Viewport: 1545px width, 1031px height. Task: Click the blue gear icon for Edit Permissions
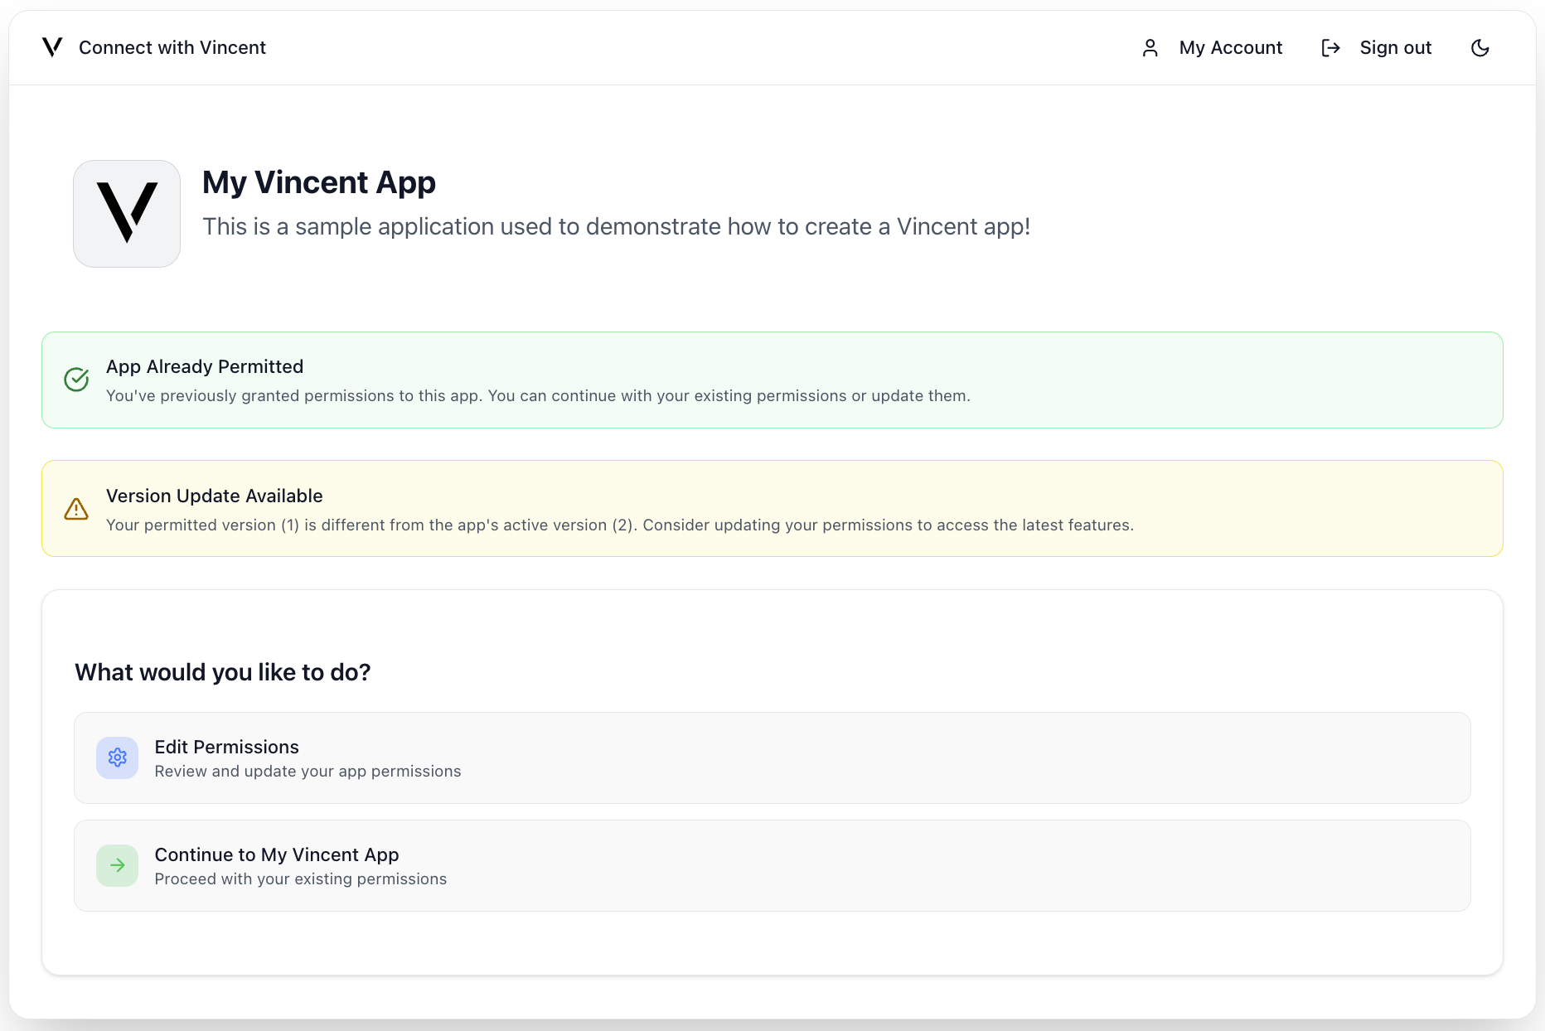(x=118, y=758)
